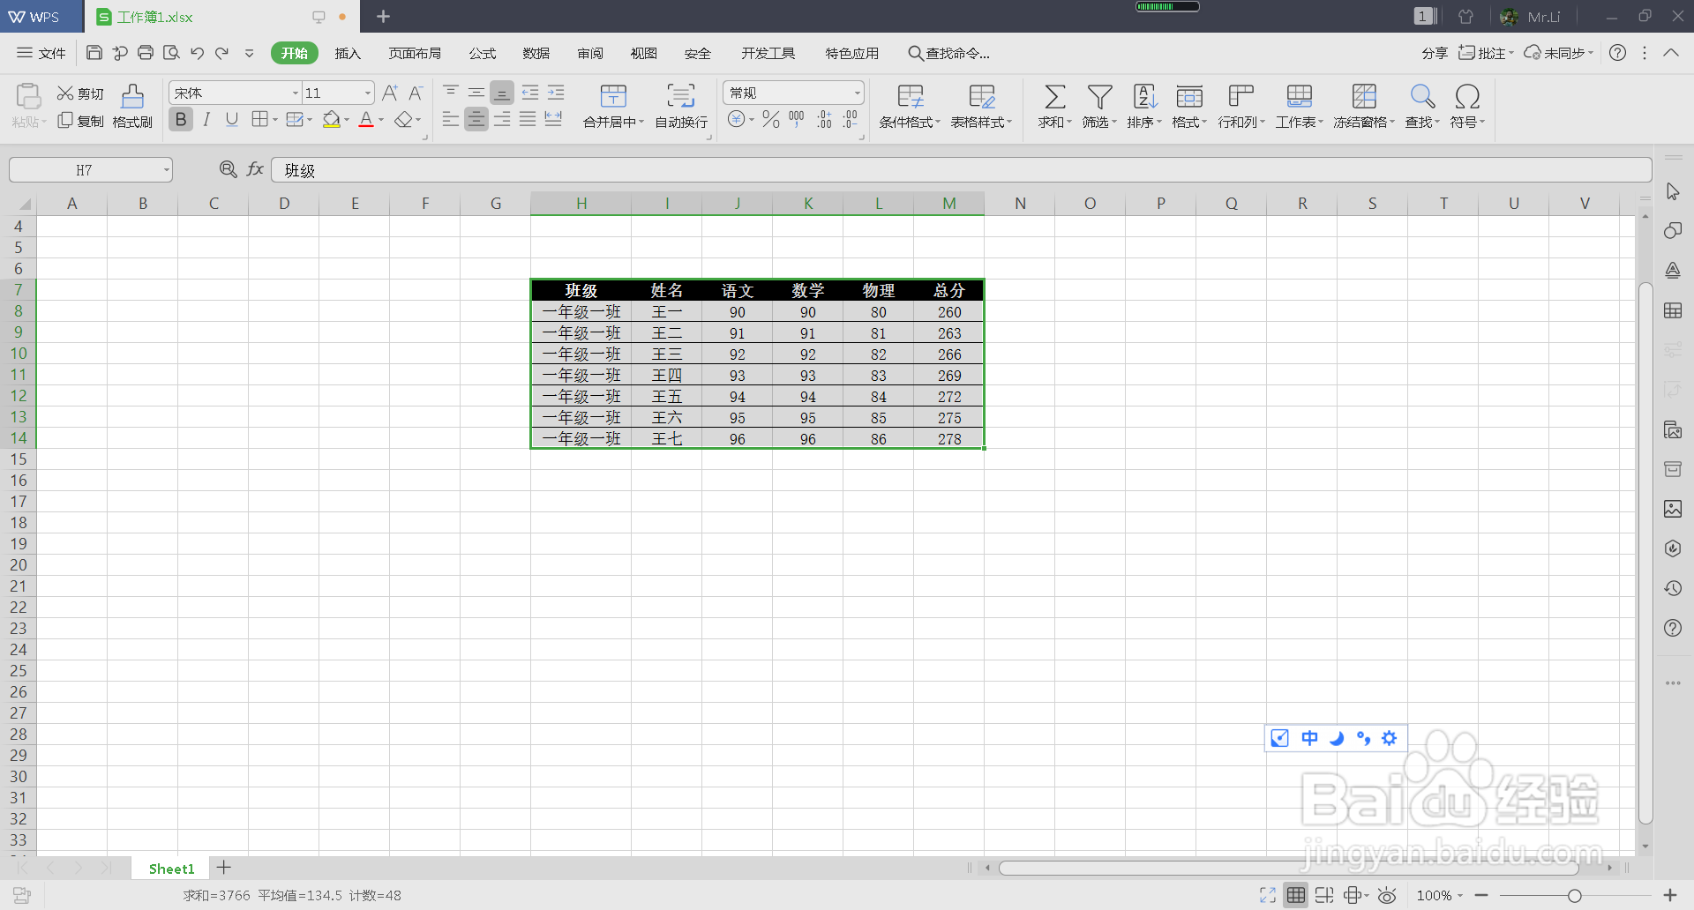
Task: Expand the Name Box dropdown for H7
Action: [x=166, y=169]
